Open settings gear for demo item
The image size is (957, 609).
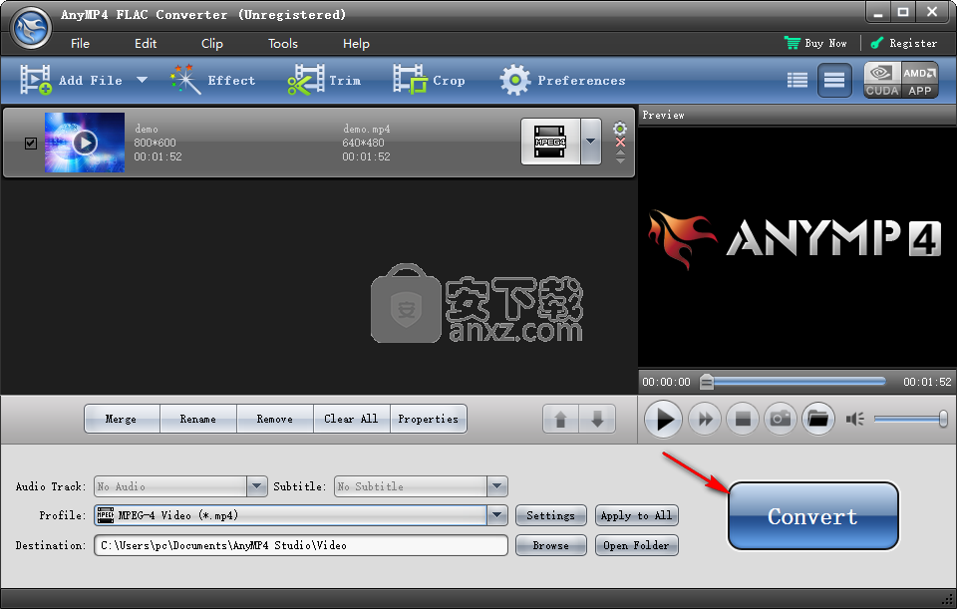click(x=619, y=129)
